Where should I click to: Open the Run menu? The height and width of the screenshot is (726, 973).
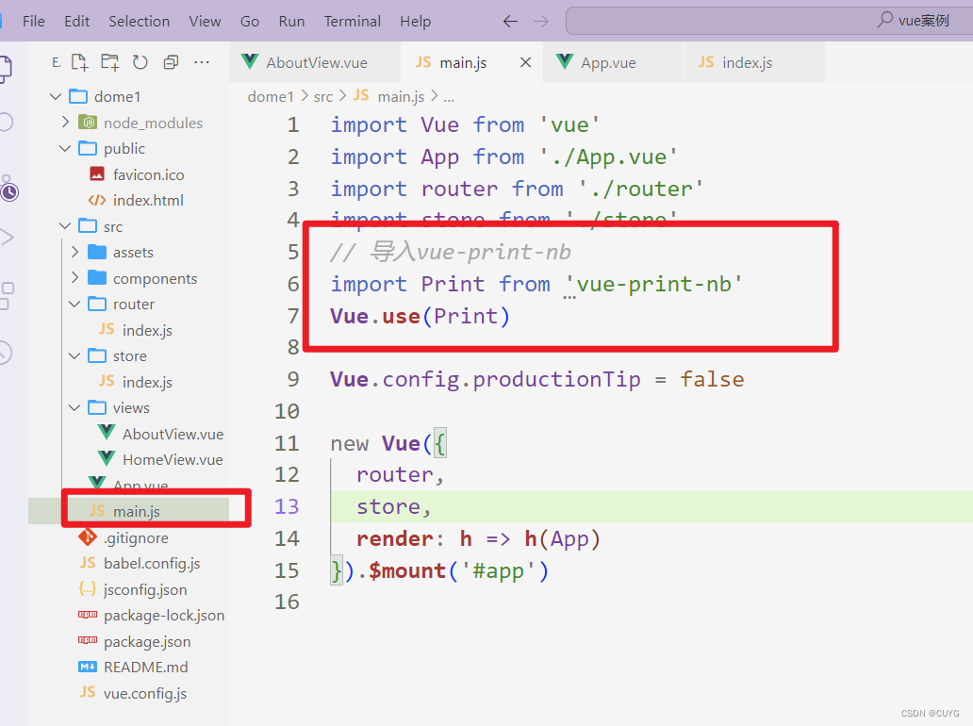[x=291, y=20]
